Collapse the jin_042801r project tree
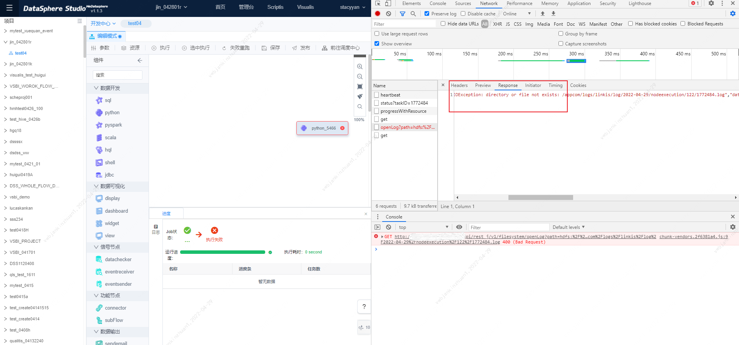The height and width of the screenshot is (345, 739). pyautogui.click(x=5, y=42)
